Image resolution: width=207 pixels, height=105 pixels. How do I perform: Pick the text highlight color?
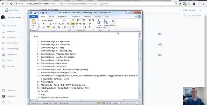coord(48,27)
